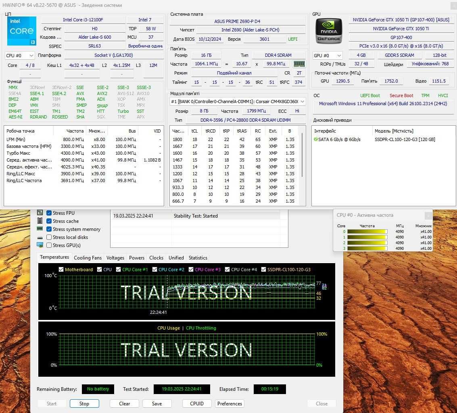Click the SSDPR-CL100-120-G3 [120 GB] drive entry
The image size is (457, 413).
[405, 139]
